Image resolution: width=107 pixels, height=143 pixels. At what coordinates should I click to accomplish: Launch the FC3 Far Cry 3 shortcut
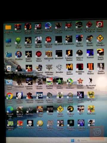(40, 95)
